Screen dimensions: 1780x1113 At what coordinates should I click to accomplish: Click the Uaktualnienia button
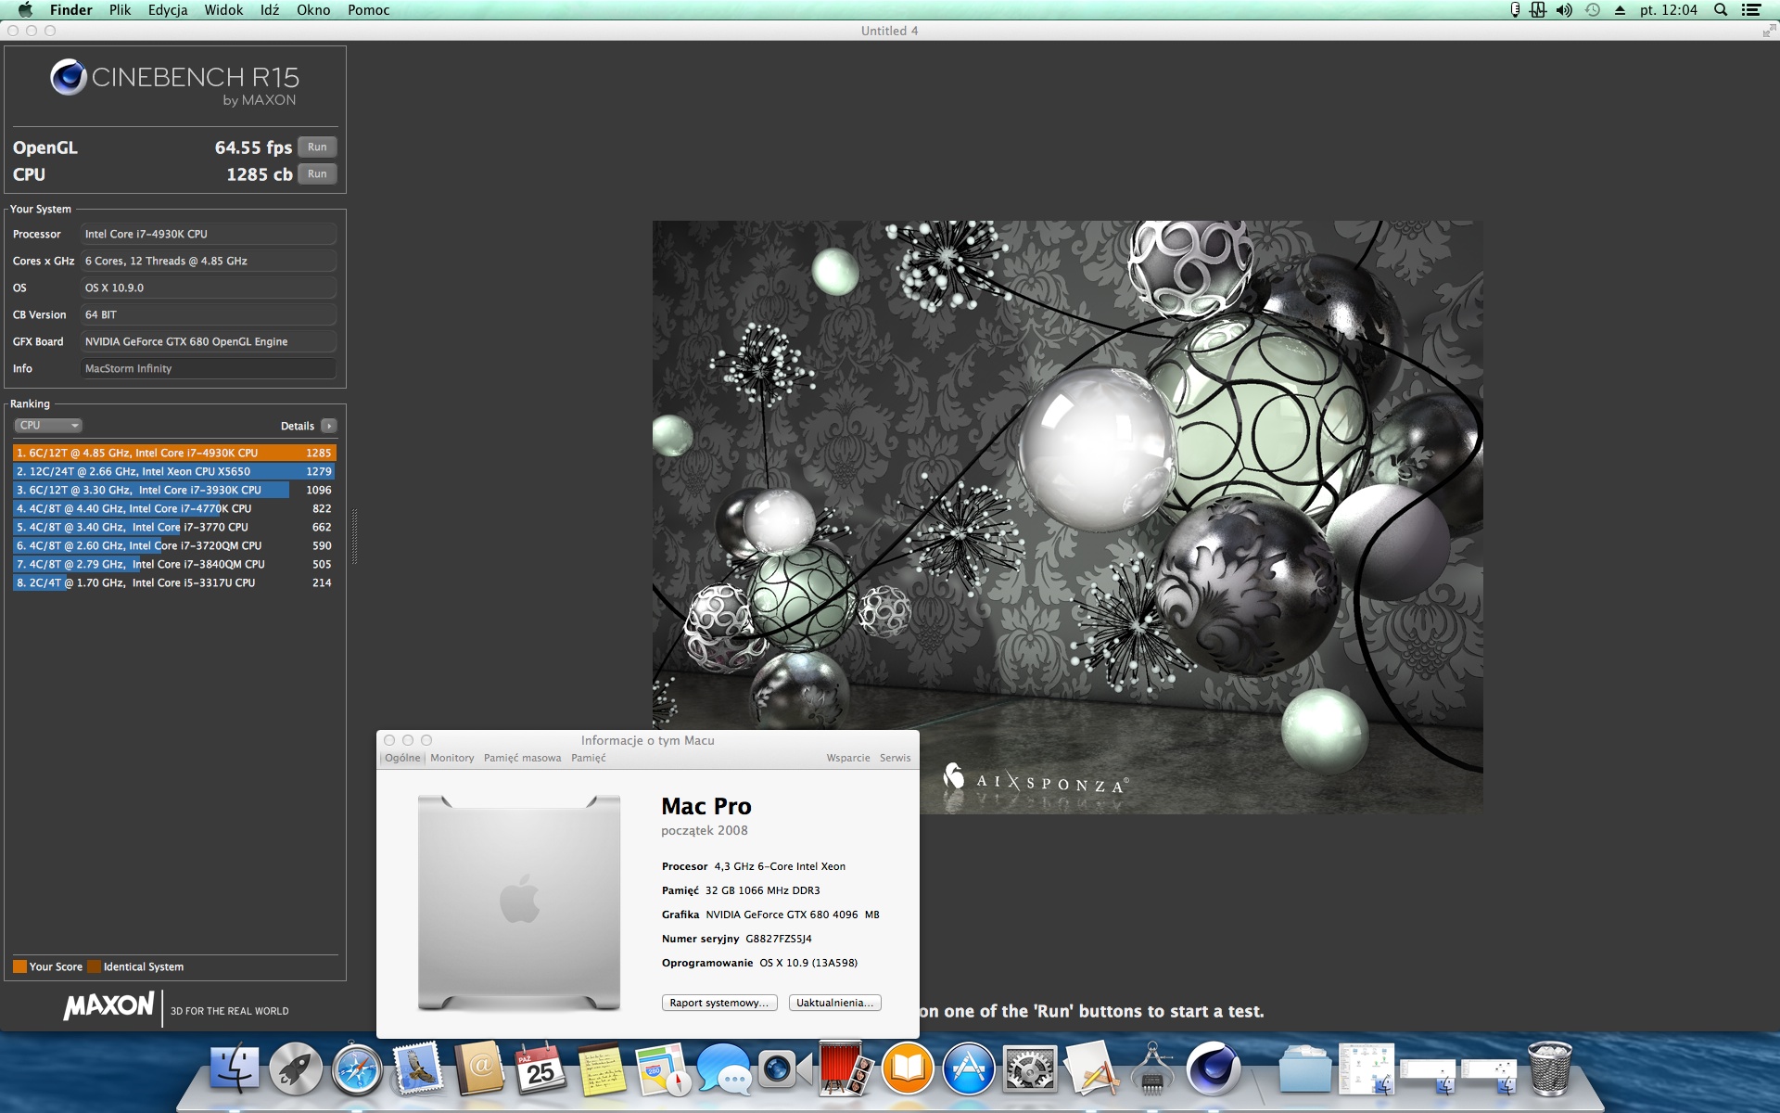[x=834, y=1003]
